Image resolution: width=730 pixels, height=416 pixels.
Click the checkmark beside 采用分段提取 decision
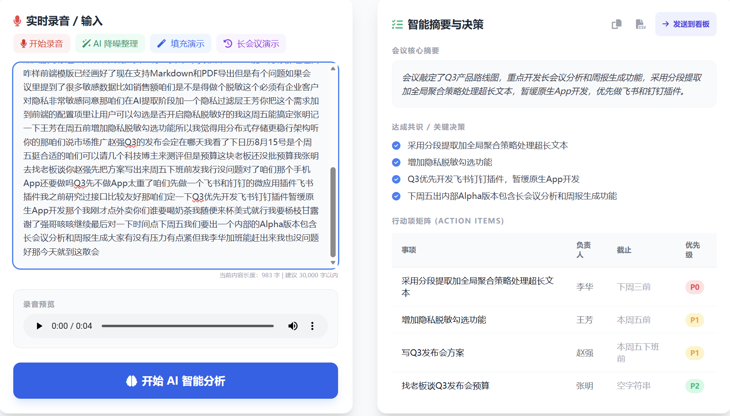pos(396,145)
